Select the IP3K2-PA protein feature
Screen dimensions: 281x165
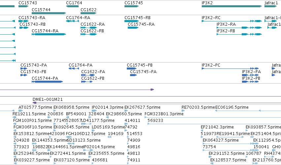tap(250, 75)
